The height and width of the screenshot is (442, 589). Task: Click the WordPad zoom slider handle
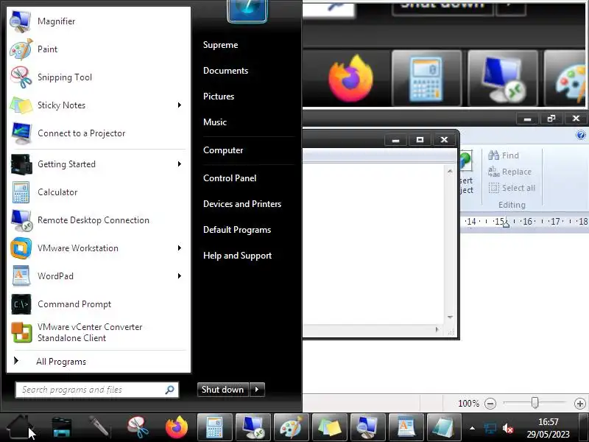click(535, 403)
